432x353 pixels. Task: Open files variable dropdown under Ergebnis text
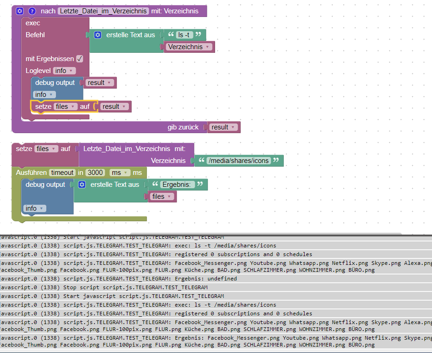tap(162, 196)
